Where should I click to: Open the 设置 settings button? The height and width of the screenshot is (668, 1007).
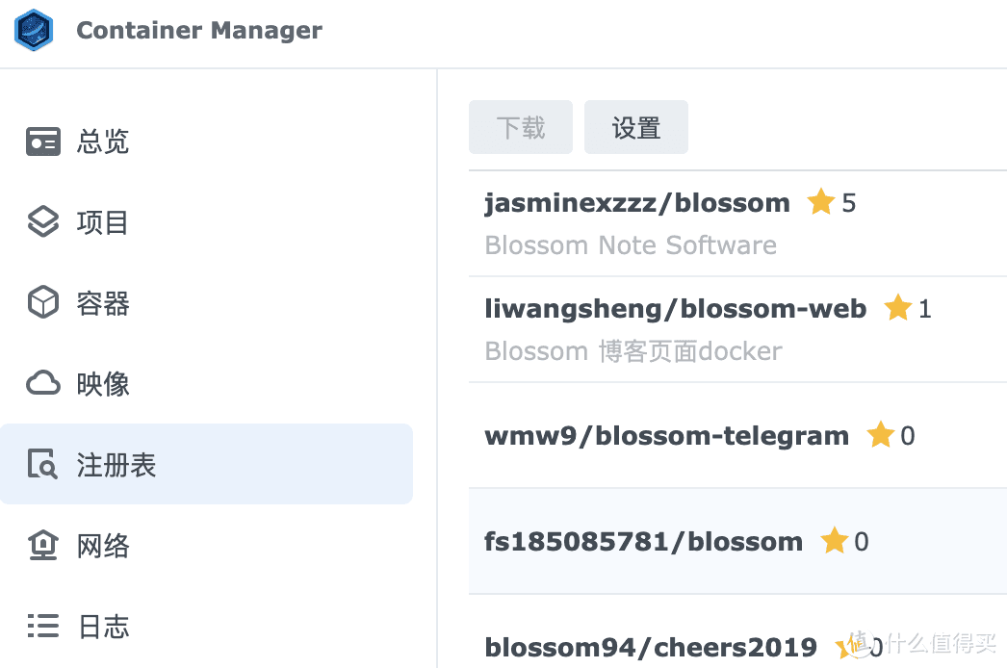coord(635,127)
